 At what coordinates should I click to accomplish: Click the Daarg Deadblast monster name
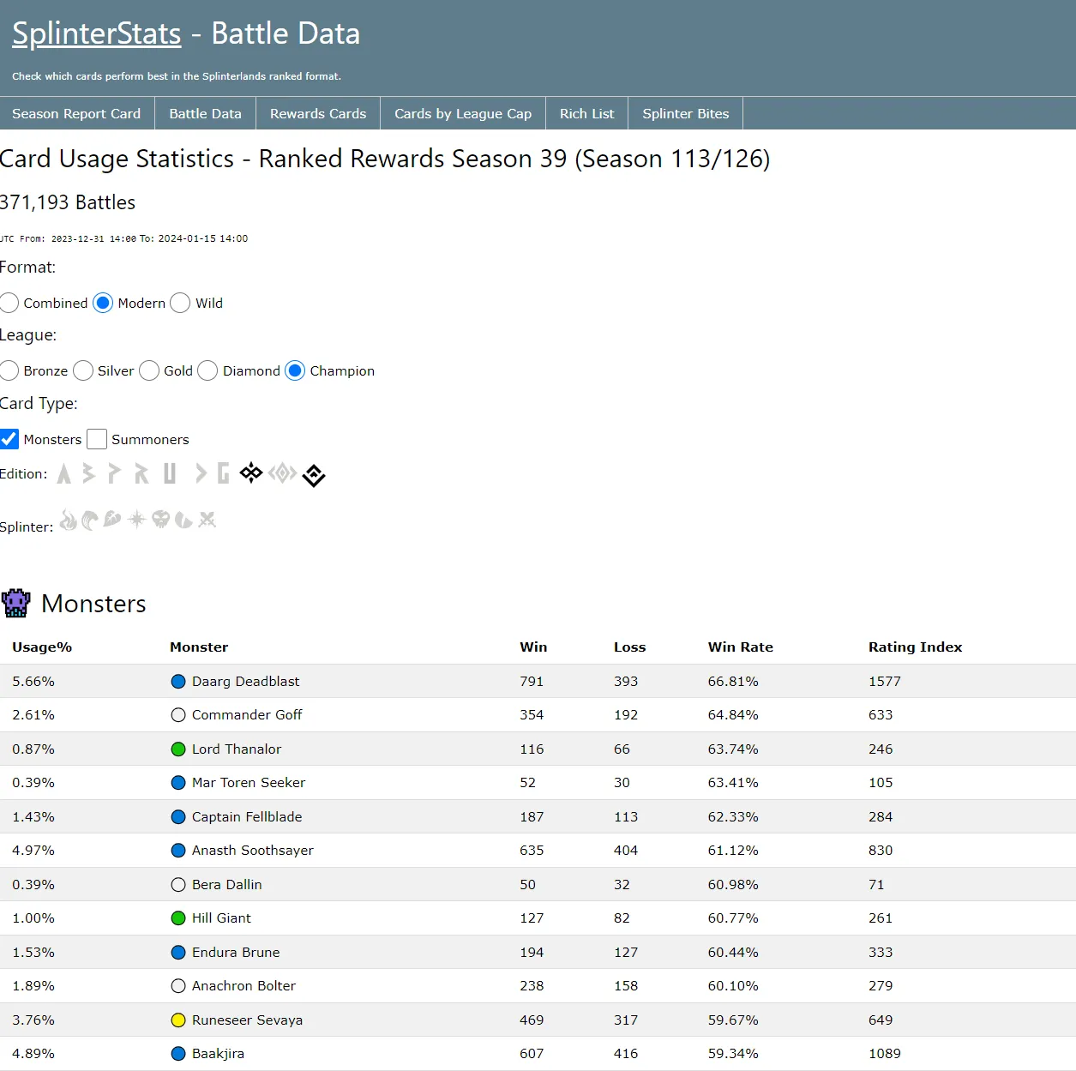tap(246, 682)
